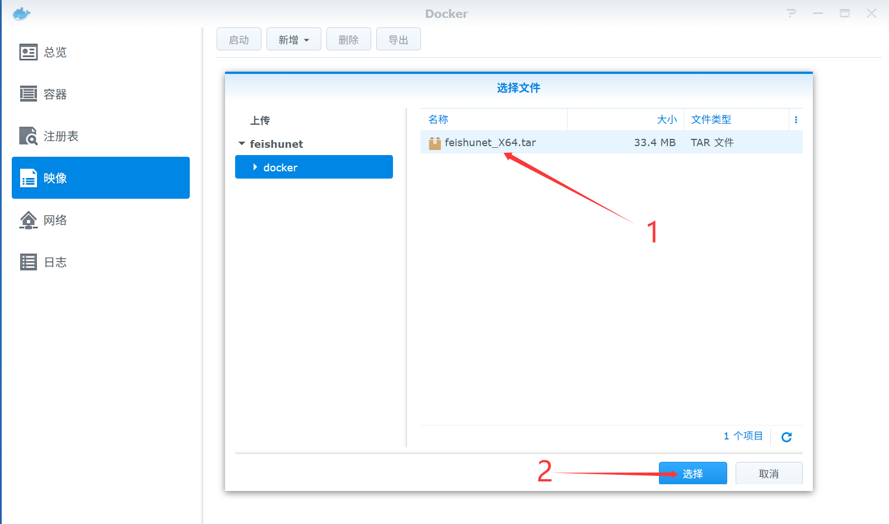The height and width of the screenshot is (524, 889).
Task: Confirm with the 选择 button
Action: pyautogui.click(x=693, y=474)
